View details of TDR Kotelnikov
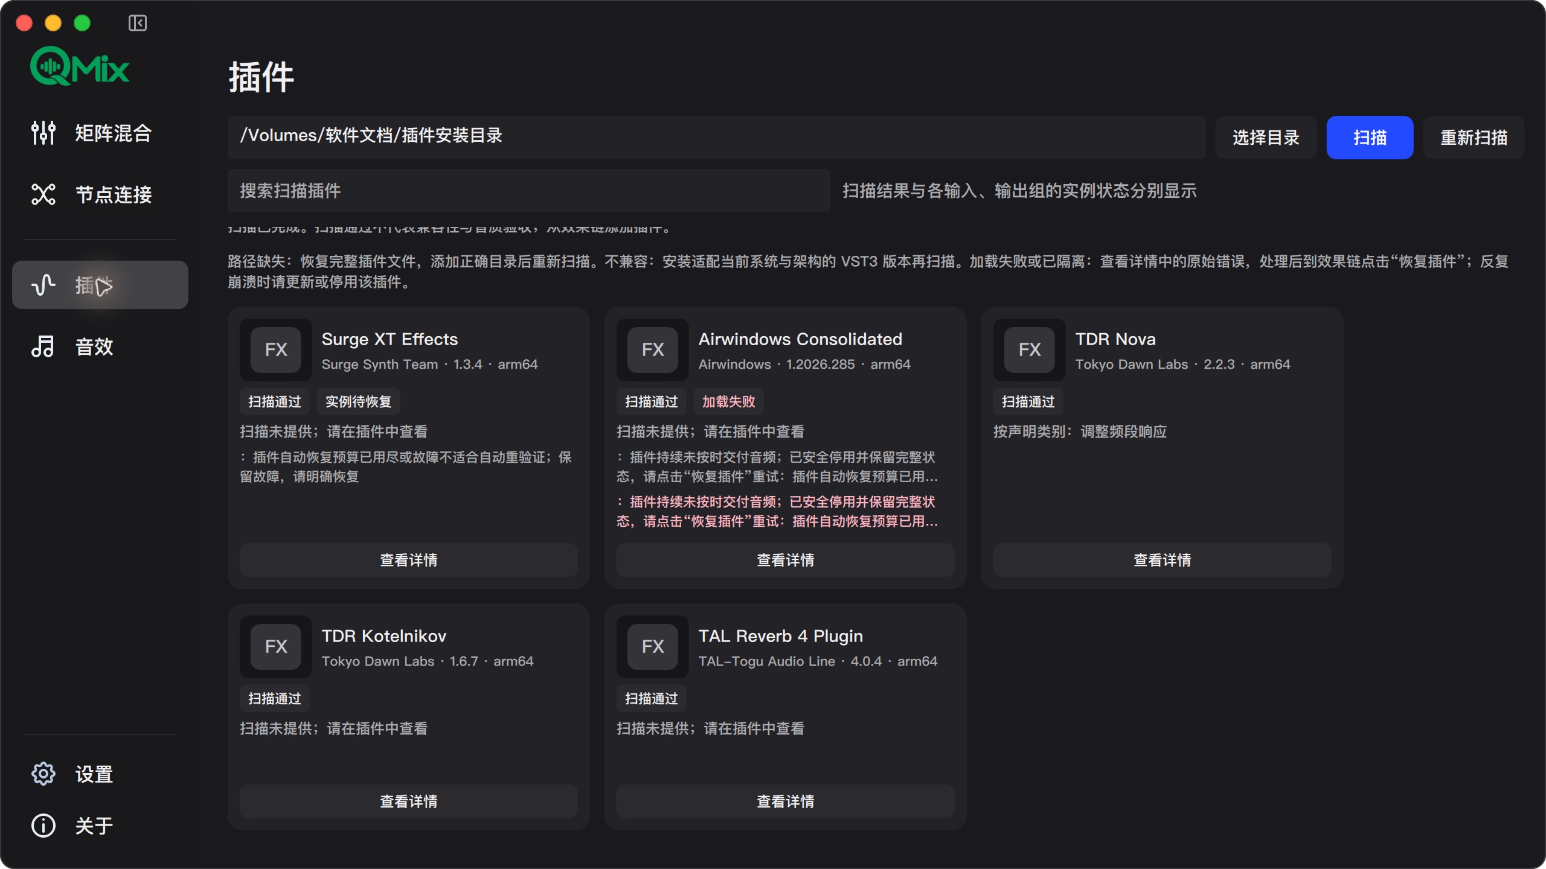This screenshot has height=869, width=1546. (408, 801)
